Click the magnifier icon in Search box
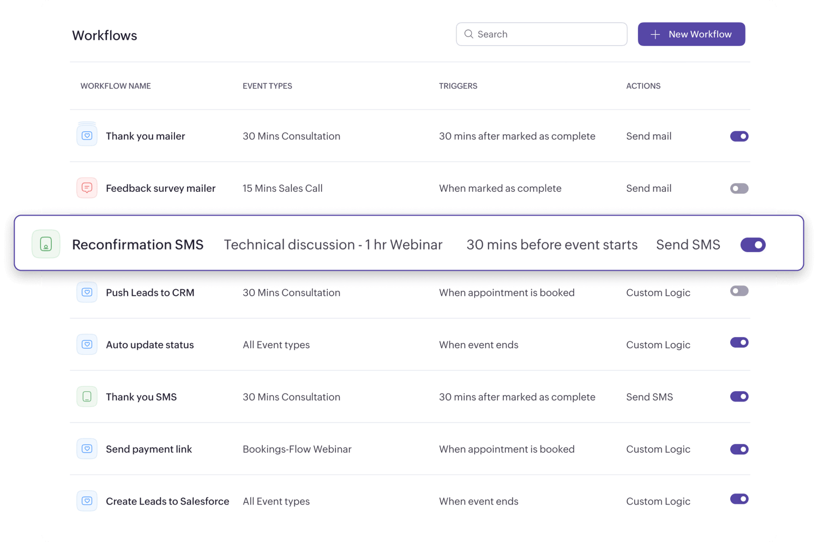818x542 pixels. 468,34
